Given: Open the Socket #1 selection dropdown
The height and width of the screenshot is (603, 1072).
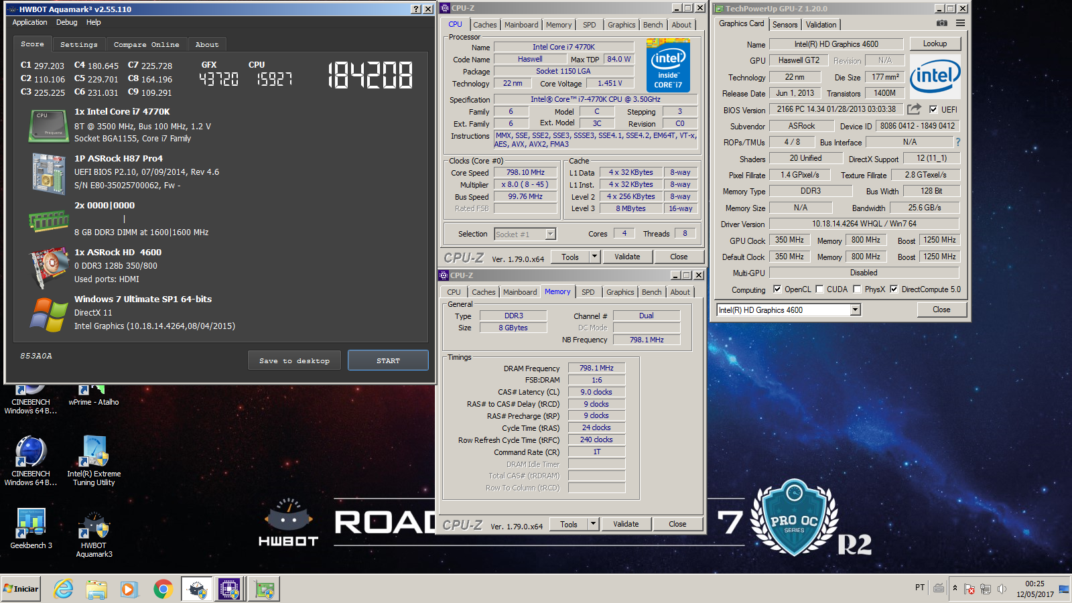Looking at the screenshot, I should [x=550, y=234].
